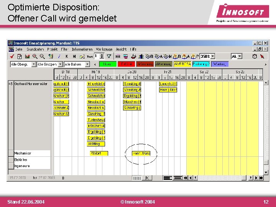Open the Informationen menu

click(82, 49)
